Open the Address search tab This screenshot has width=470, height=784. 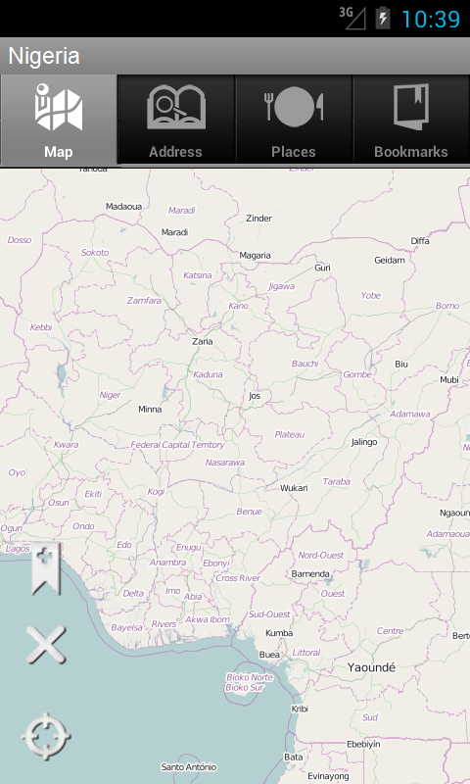click(176, 120)
